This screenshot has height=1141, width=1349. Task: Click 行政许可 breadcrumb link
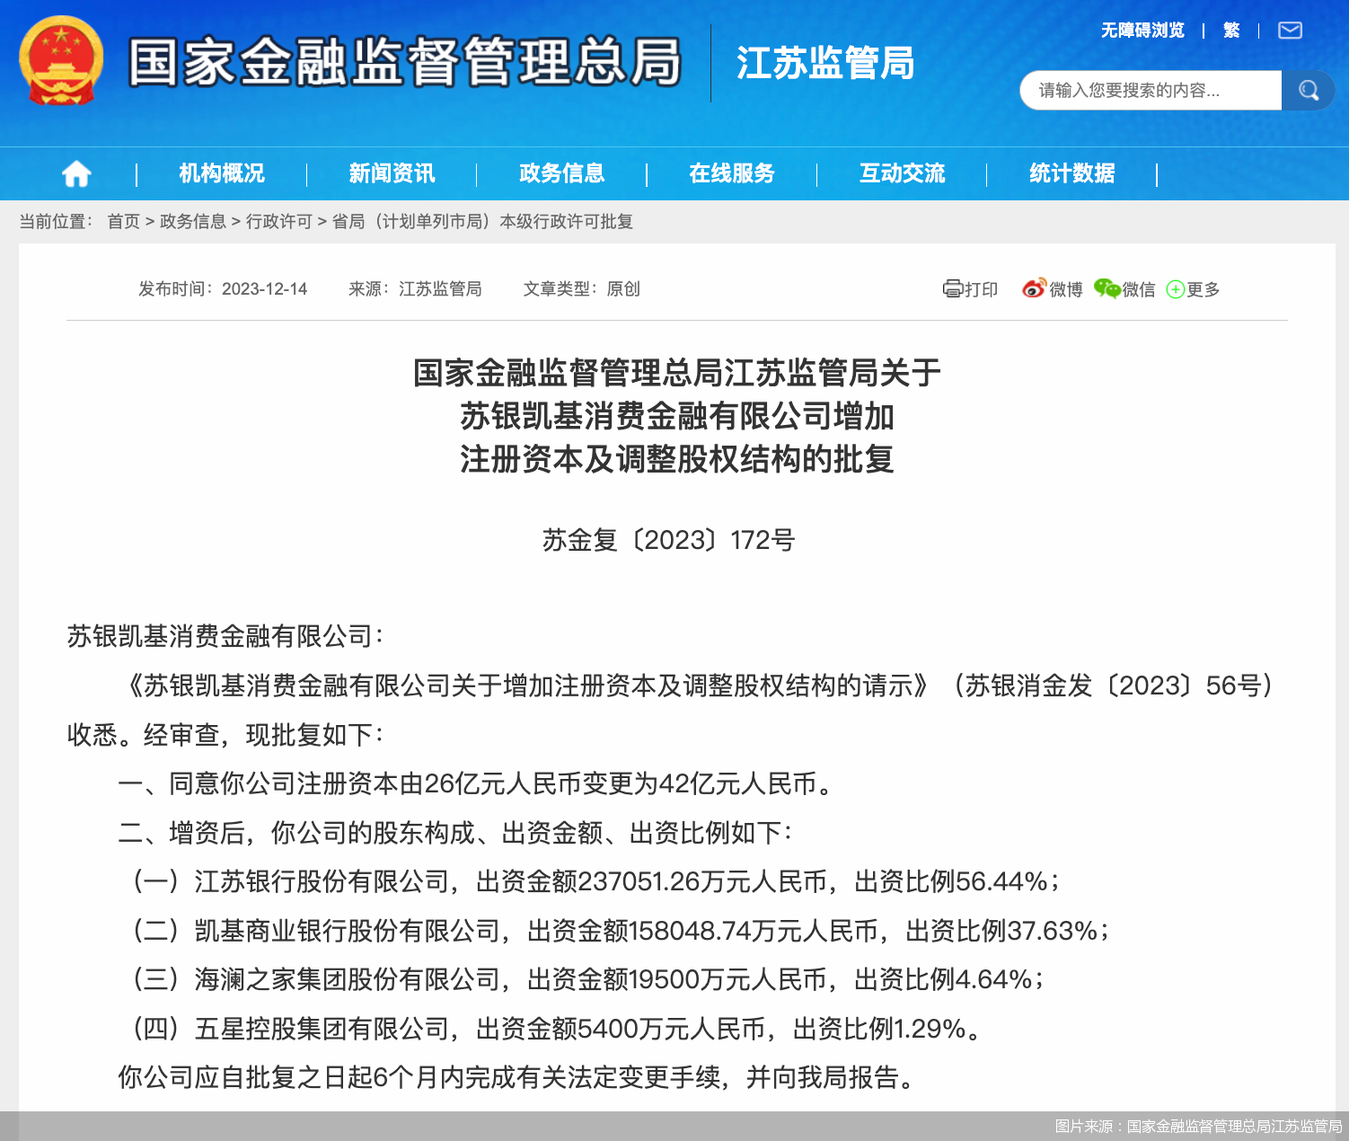(x=278, y=222)
